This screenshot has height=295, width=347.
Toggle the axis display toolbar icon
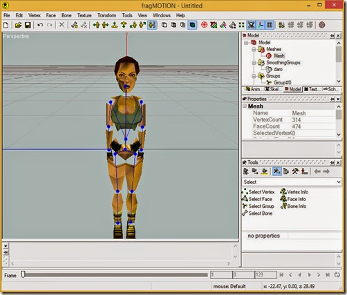(261, 25)
